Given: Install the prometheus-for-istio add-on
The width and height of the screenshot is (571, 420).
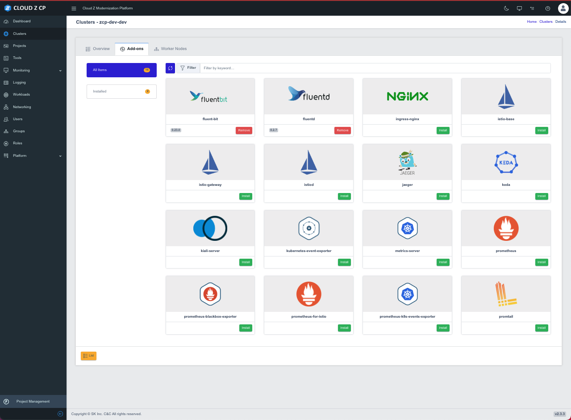Looking at the screenshot, I should [344, 328].
